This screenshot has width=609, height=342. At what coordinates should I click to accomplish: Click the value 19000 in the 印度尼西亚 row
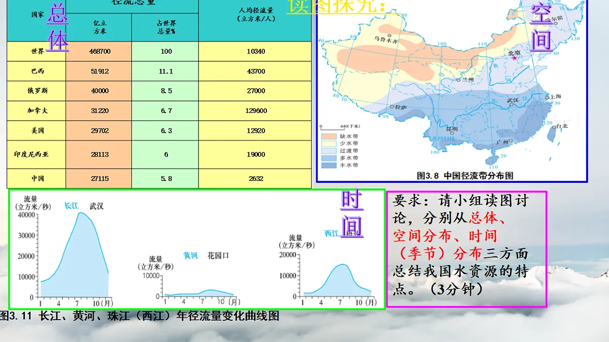[256, 155]
